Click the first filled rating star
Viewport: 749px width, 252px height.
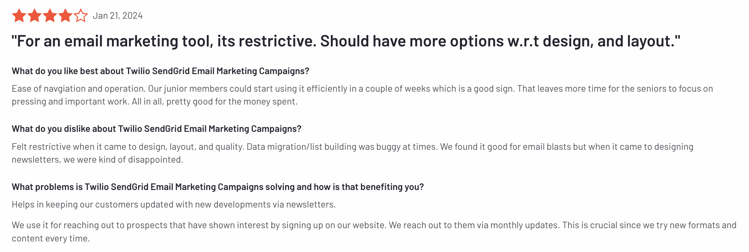(x=19, y=16)
